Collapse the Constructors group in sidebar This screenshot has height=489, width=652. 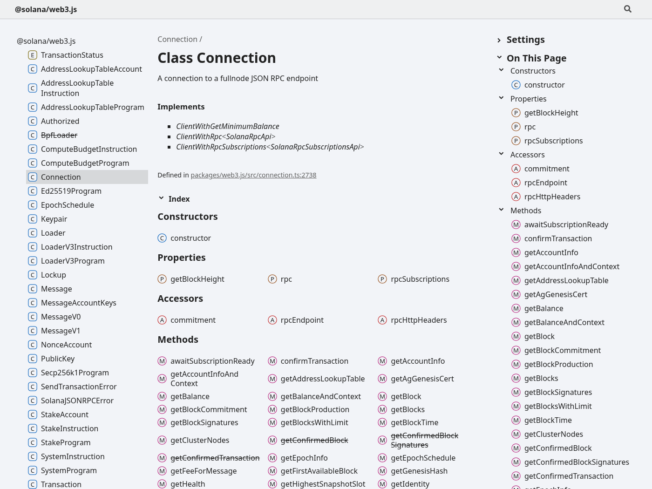[501, 70]
